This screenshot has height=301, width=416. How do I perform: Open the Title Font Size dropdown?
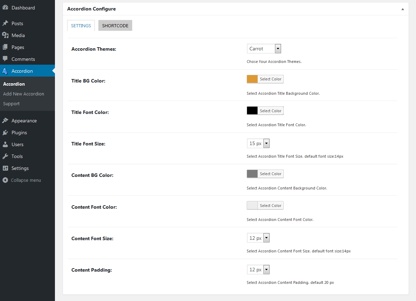point(258,143)
